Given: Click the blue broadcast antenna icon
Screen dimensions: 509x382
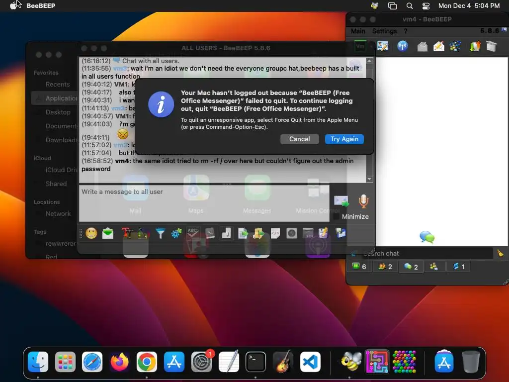Looking at the screenshot, I should point(403,46).
